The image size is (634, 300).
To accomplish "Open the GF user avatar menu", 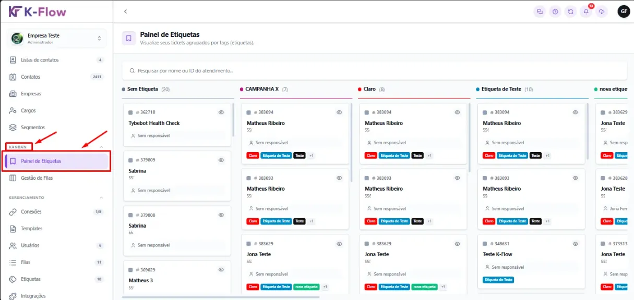I will point(624,11).
